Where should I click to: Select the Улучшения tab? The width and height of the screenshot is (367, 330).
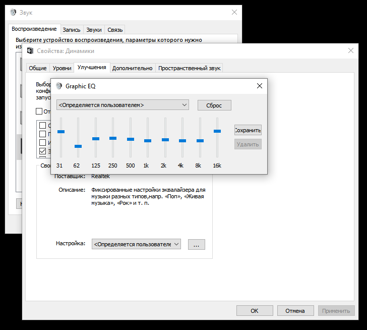coord(92,68)
